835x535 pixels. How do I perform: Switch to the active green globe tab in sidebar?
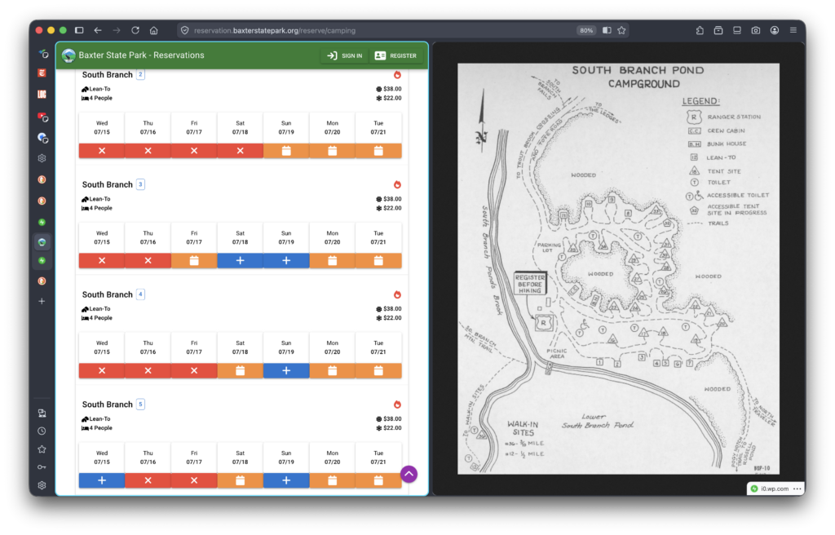[x=42, y=241]
